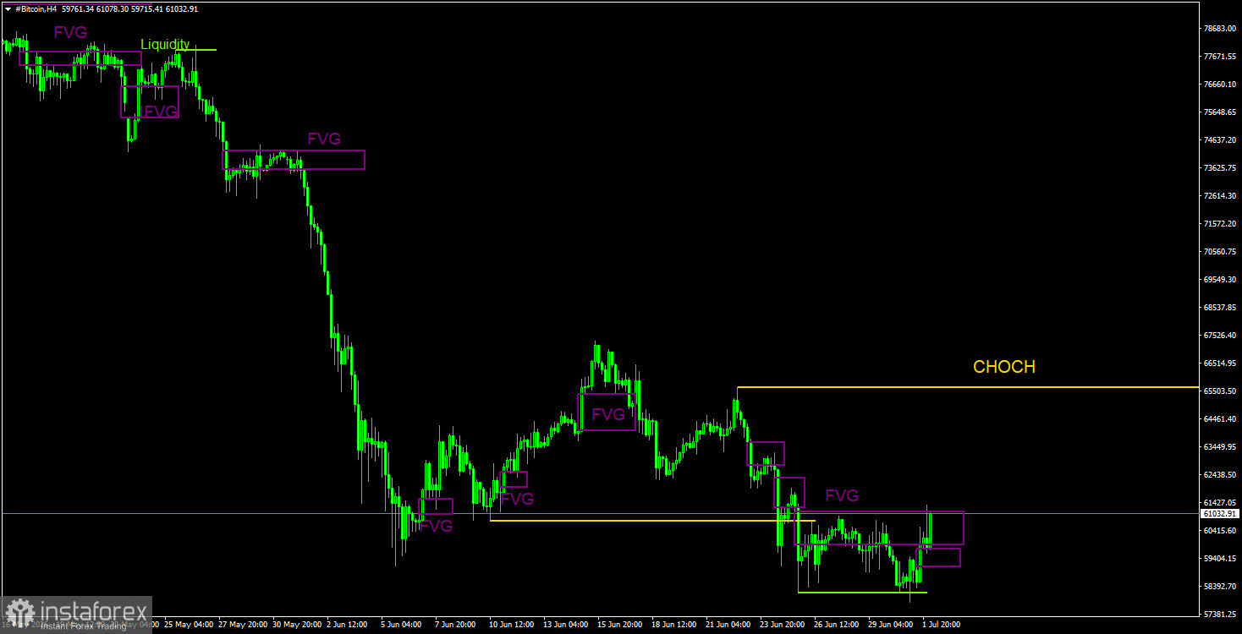This screenshot has height=634, width=1242.
Task: Click the current price tag 61032.91
Action: (x=1221, y=513)
